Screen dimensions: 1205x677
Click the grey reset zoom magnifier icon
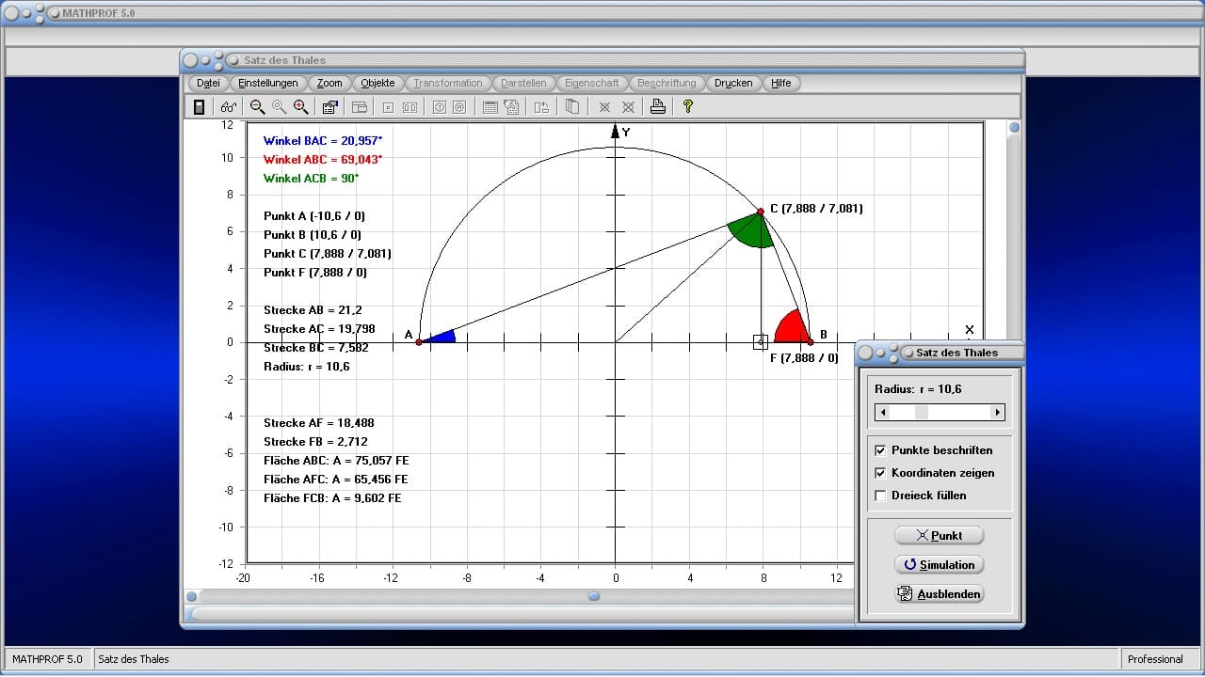coord(279,107)
